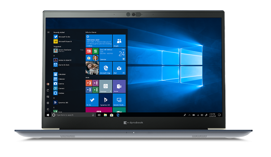The height and width of the screenshot is (157, 271).
Task: Open the woman's contact photo tile
Action: 95,58
